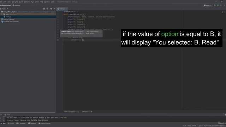Open the VCS menu

(42, 2)
